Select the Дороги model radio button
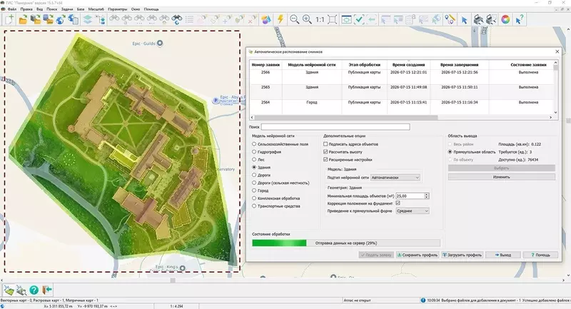The height and width of the screenshot is (309, 571). (254, 175)
